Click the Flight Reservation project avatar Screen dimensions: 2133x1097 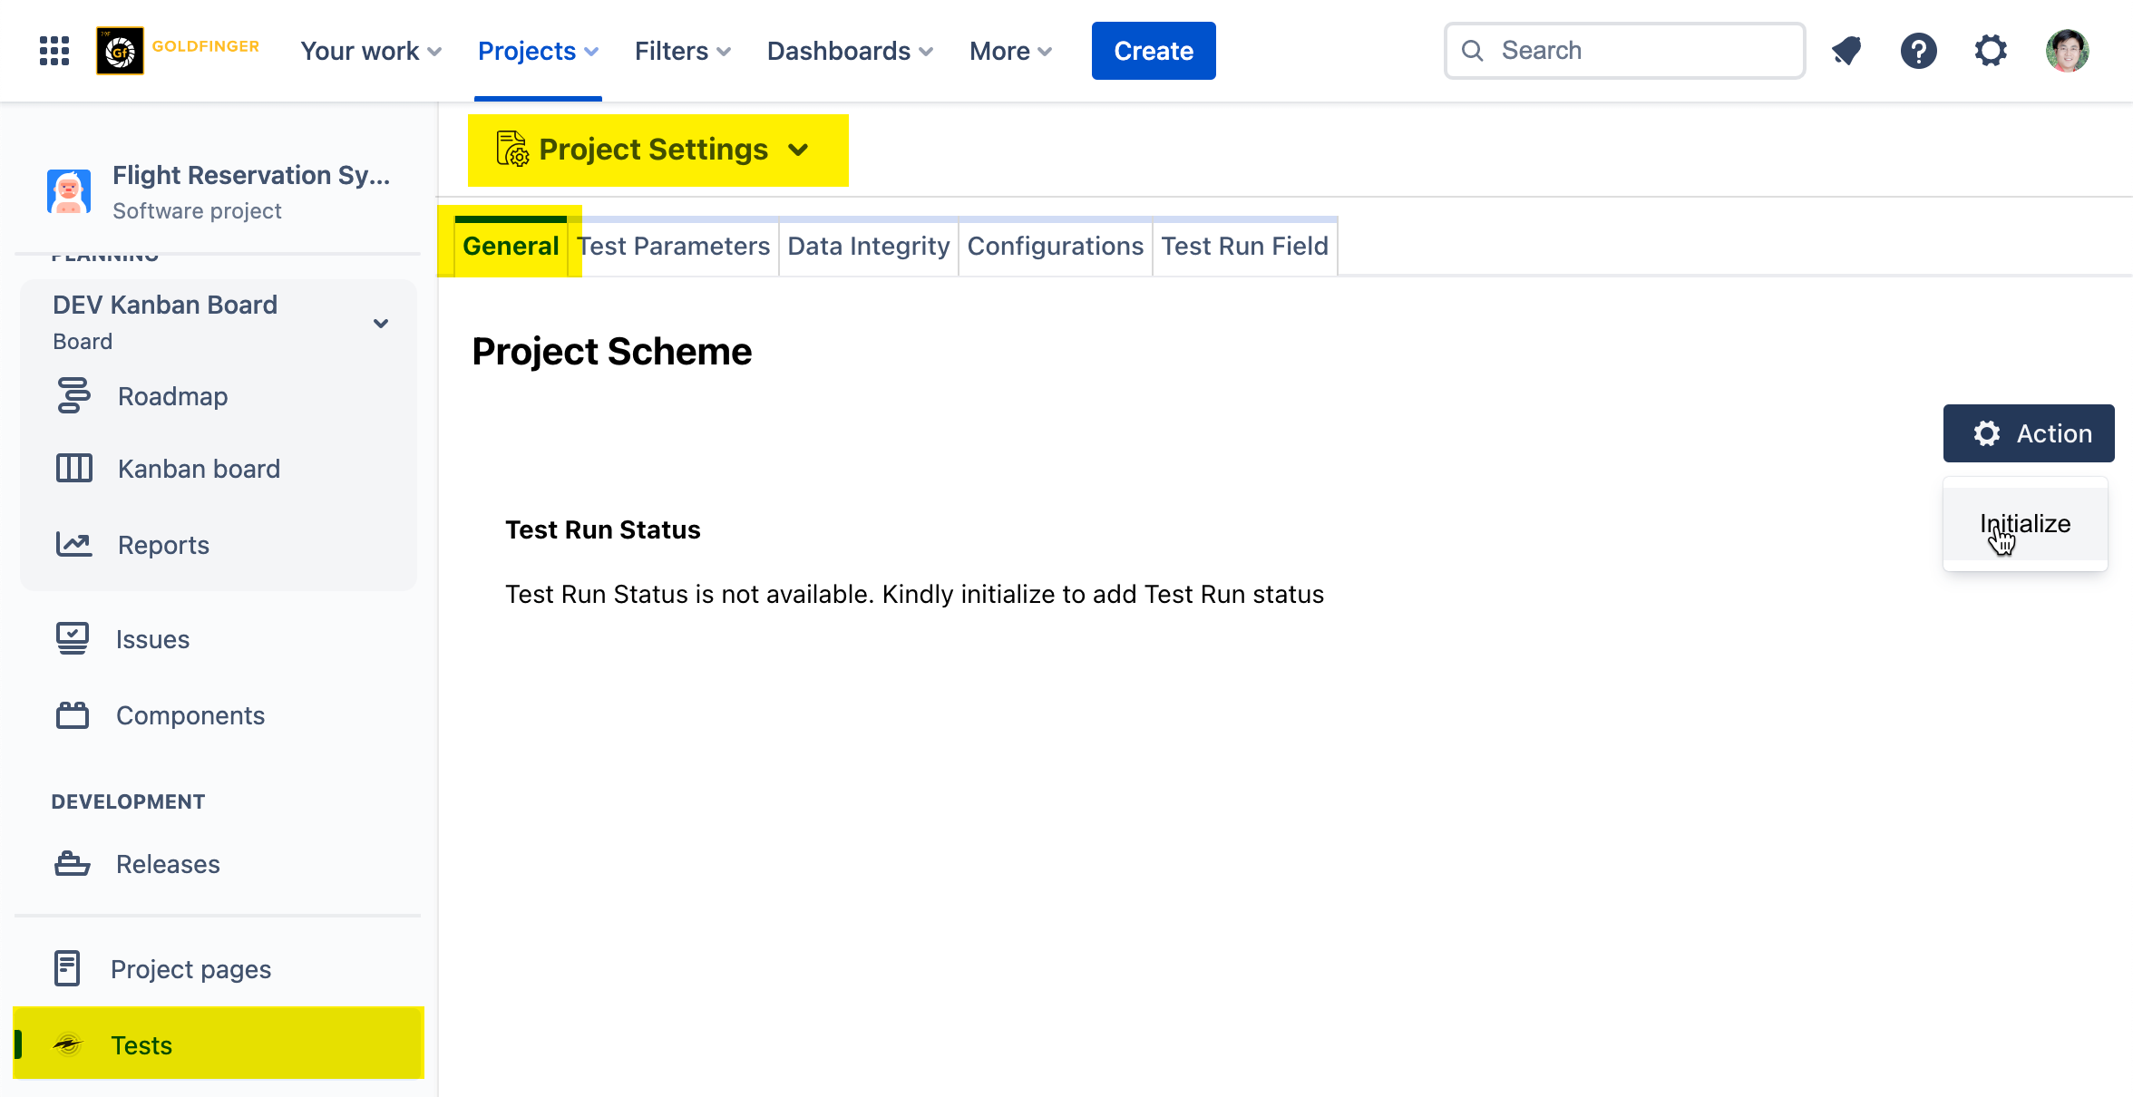69,191
